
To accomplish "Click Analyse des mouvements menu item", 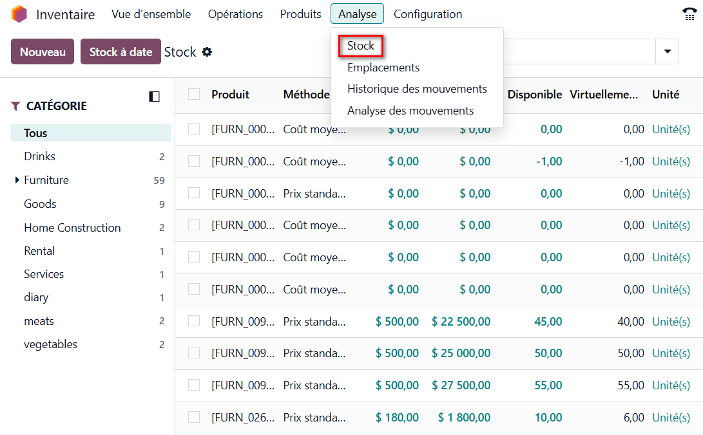I will [x=410, y=111].
